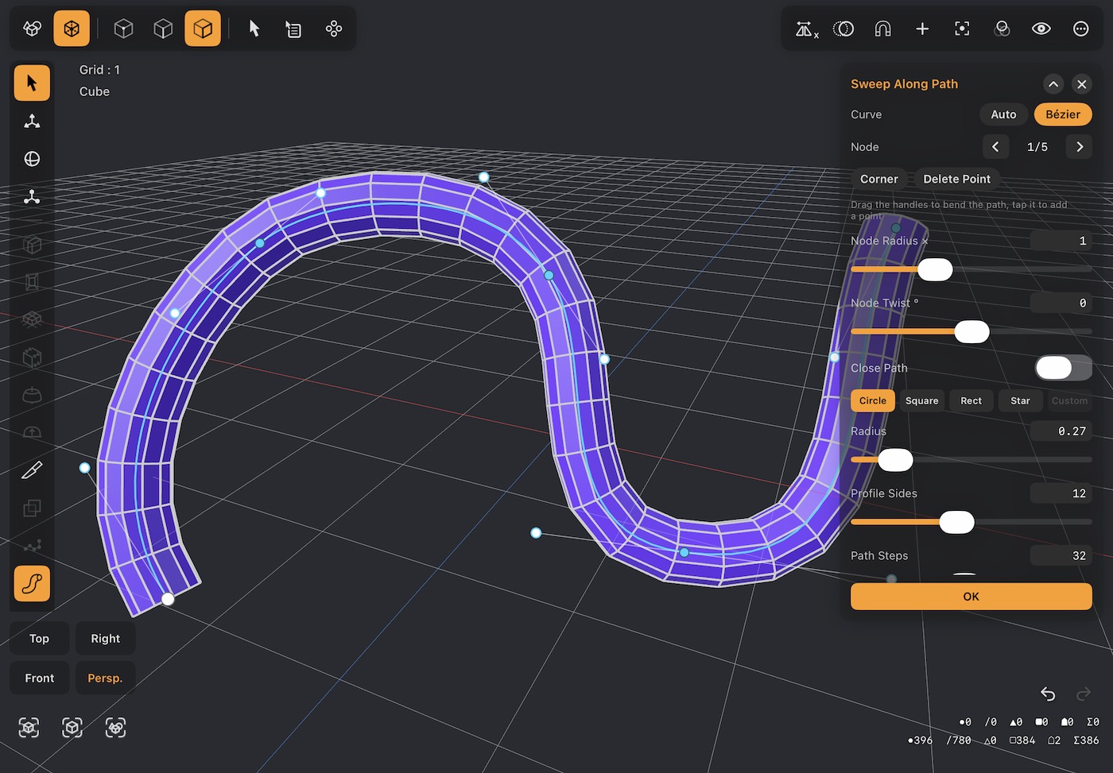Toggle the Close Path switch
Image resolution: width=1113 pixels, height=773 pixels.
coord(1064,368)
